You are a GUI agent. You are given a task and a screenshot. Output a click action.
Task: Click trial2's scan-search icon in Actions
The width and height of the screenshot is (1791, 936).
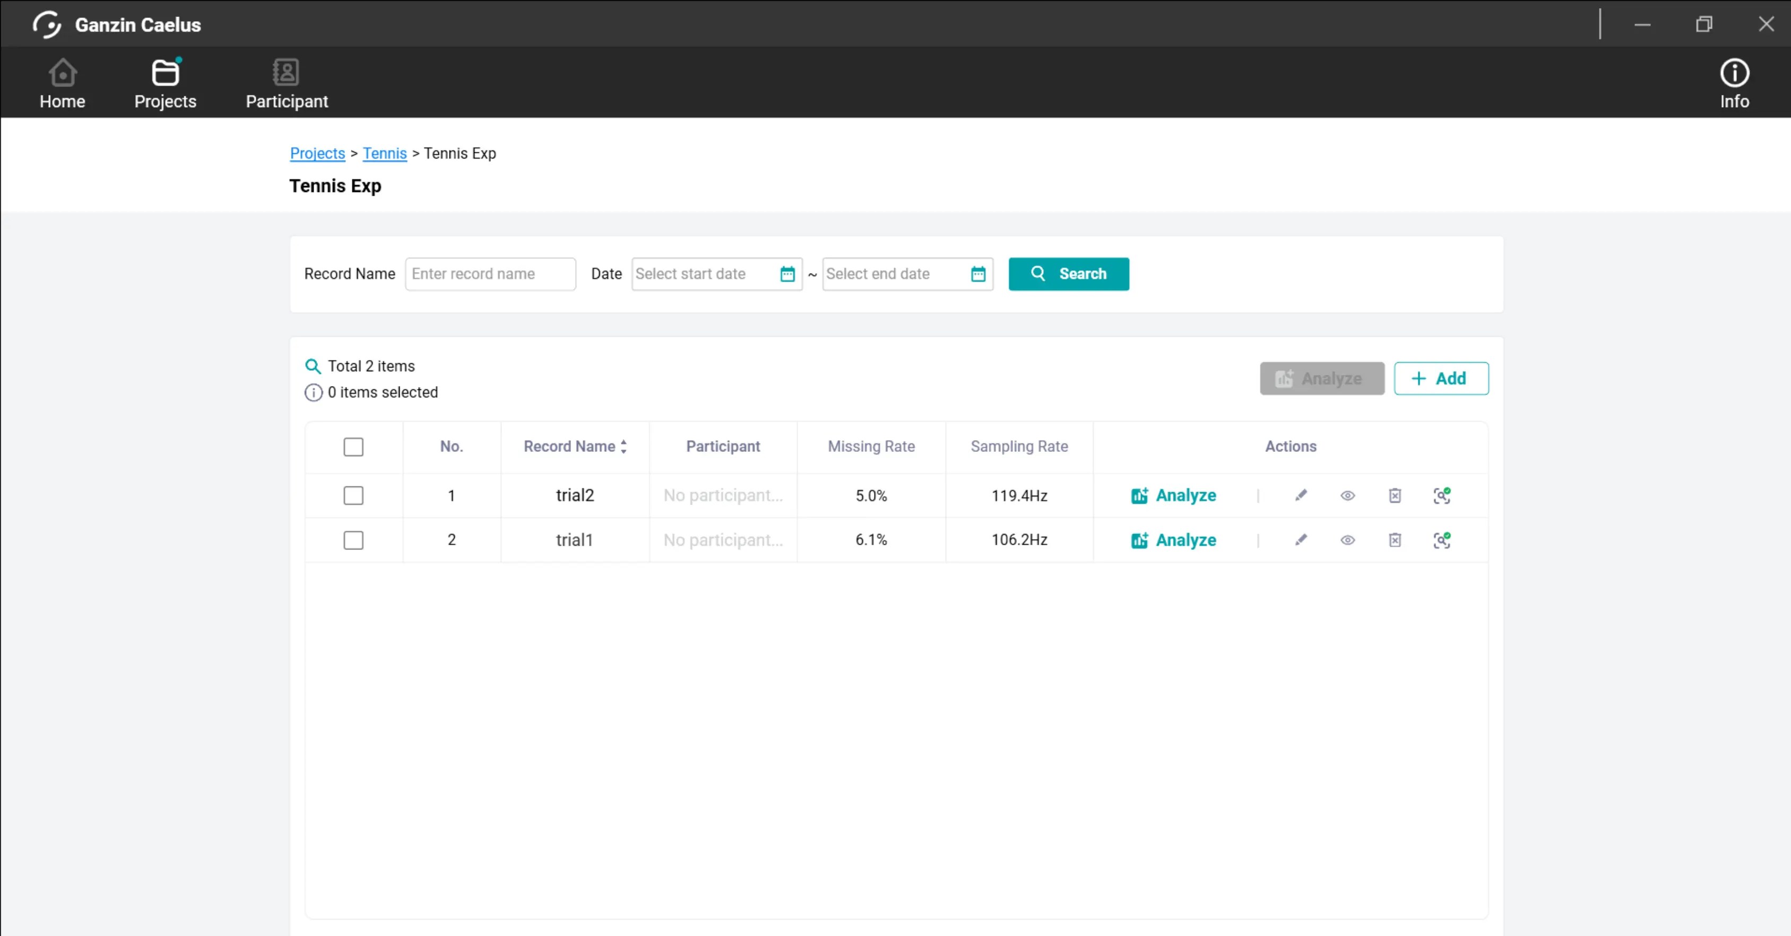pyautogui.click(x=1442, y=495)
